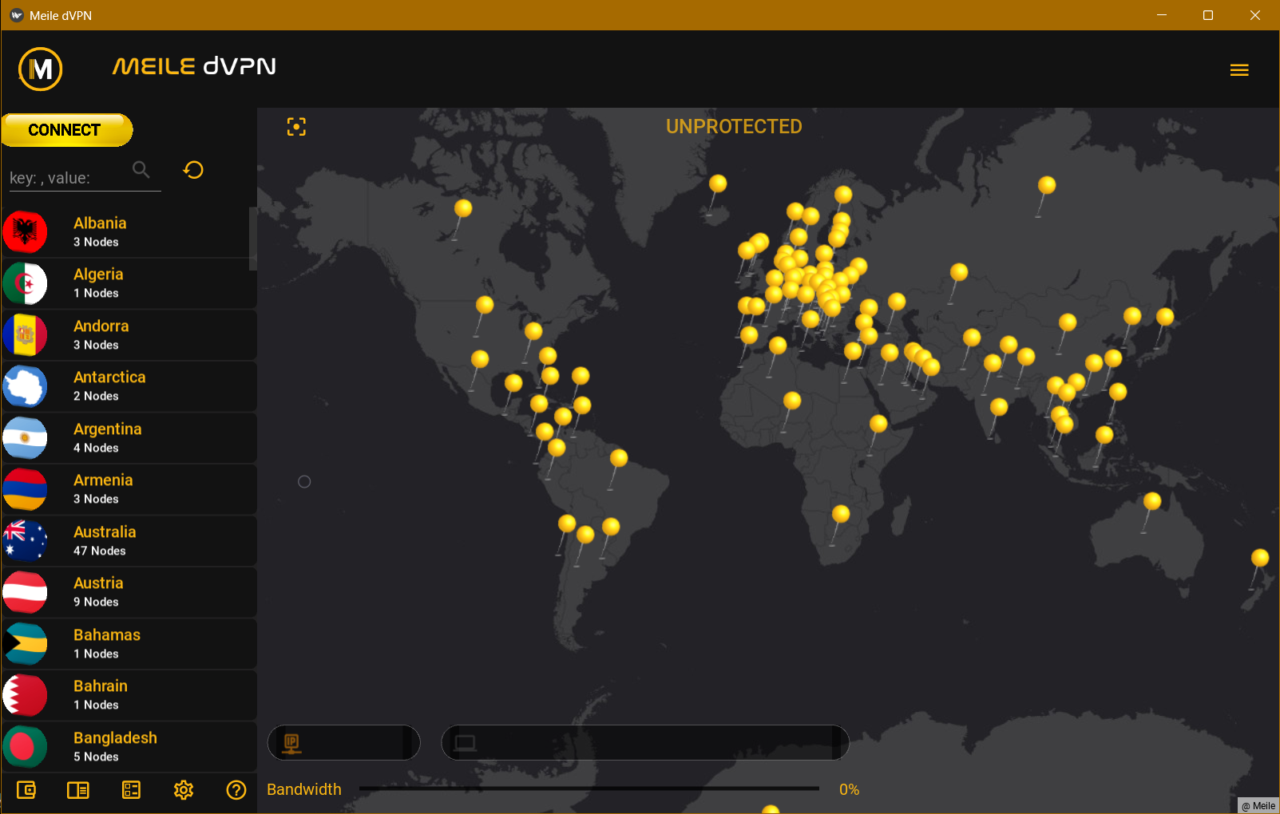1280x814 pixels.
Task: Click the laptop connection icon
Action: 465,744
